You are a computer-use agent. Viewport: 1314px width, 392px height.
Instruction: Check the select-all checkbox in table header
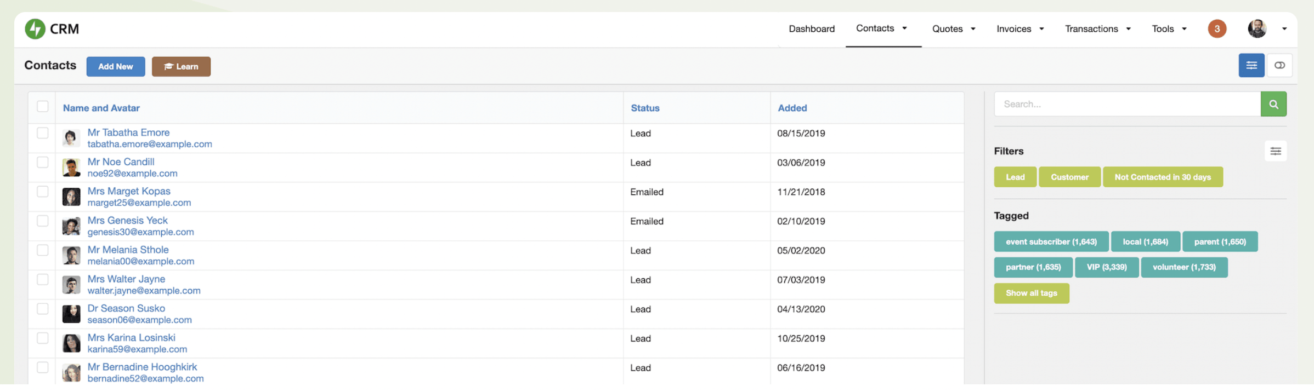click(42, 106)
